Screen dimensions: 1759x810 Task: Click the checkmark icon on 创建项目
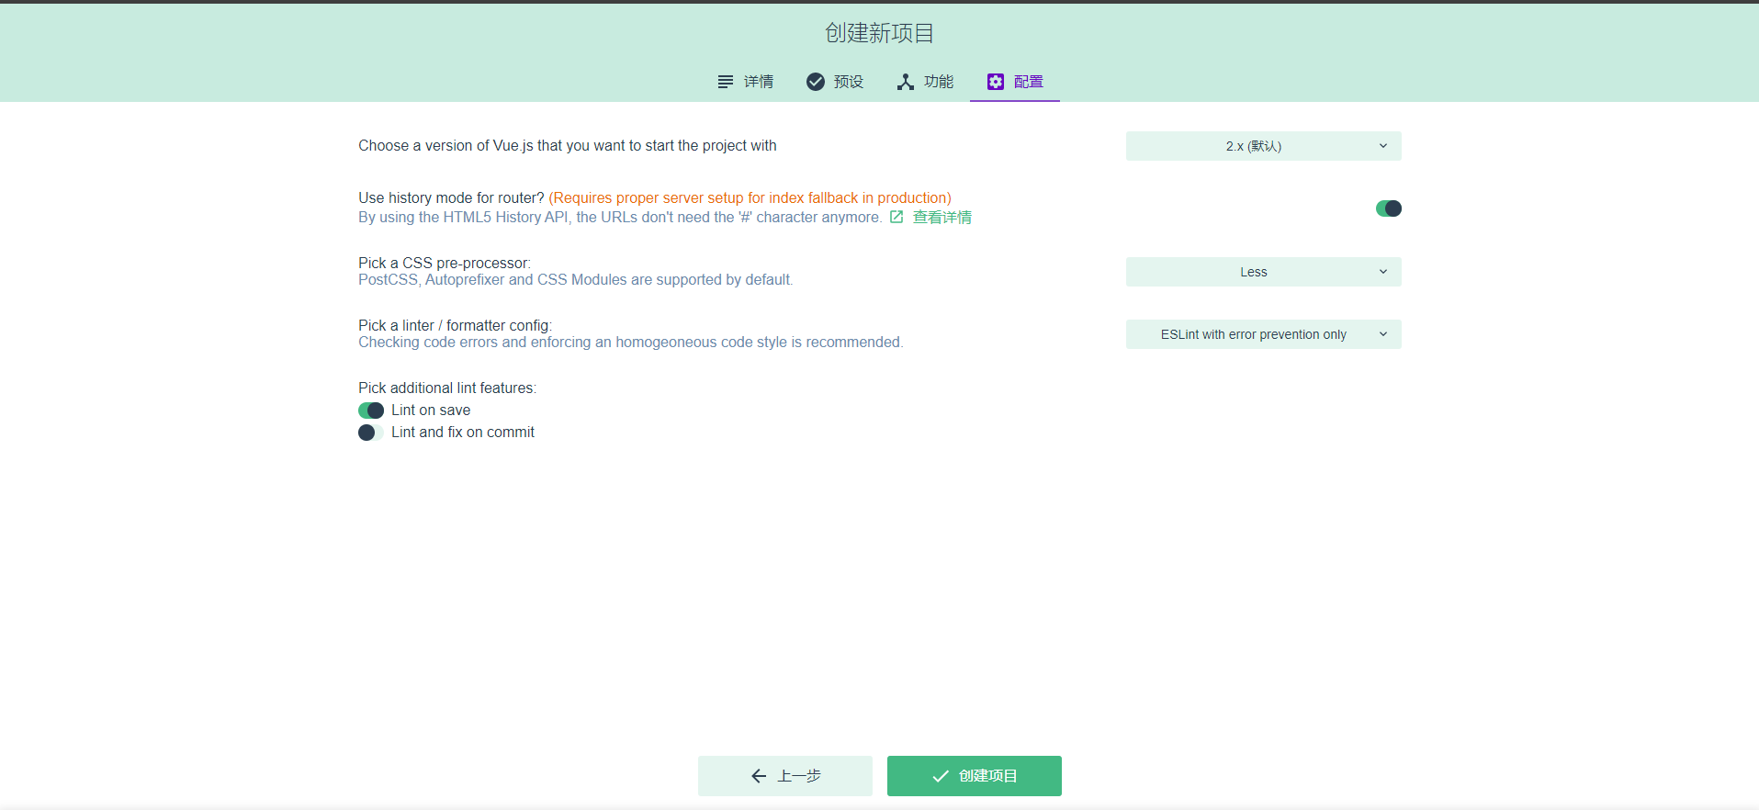coord(941,776)
